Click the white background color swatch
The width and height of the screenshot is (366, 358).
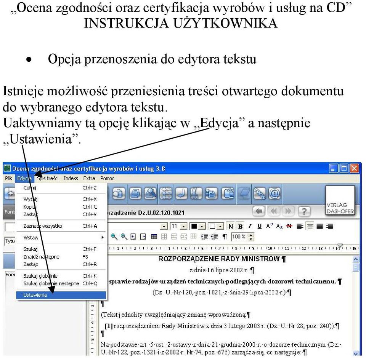coord(212,226)
